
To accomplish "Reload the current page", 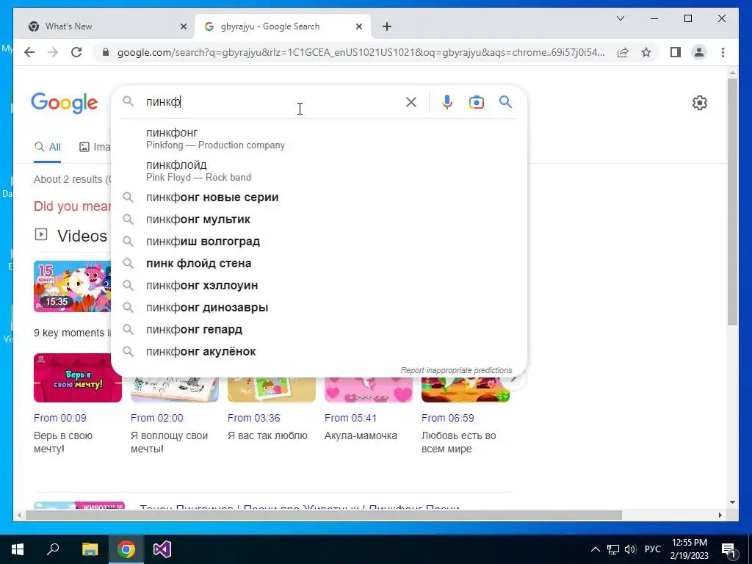I will (76, 52).
